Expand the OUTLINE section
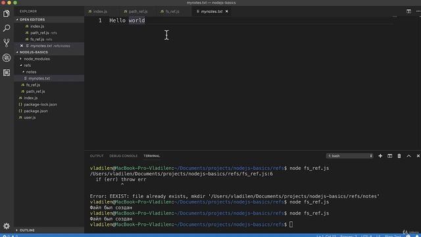The height and width of the screenshot is (237, 421). pyautogui.click(x=49, y=230)
